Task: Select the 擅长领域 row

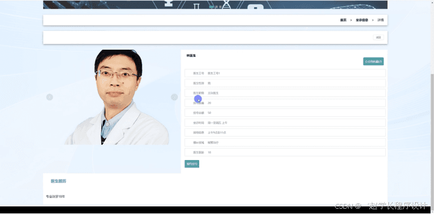Action: click(285, 143)
